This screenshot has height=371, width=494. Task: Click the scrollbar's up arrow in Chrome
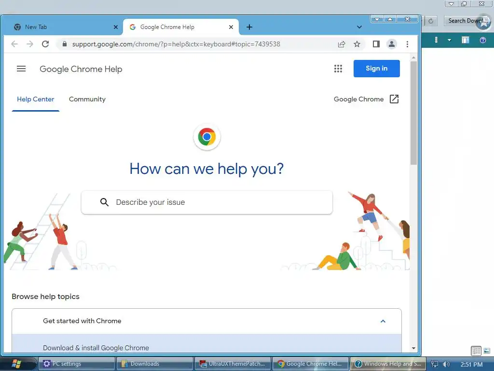(x=413, y=58)
